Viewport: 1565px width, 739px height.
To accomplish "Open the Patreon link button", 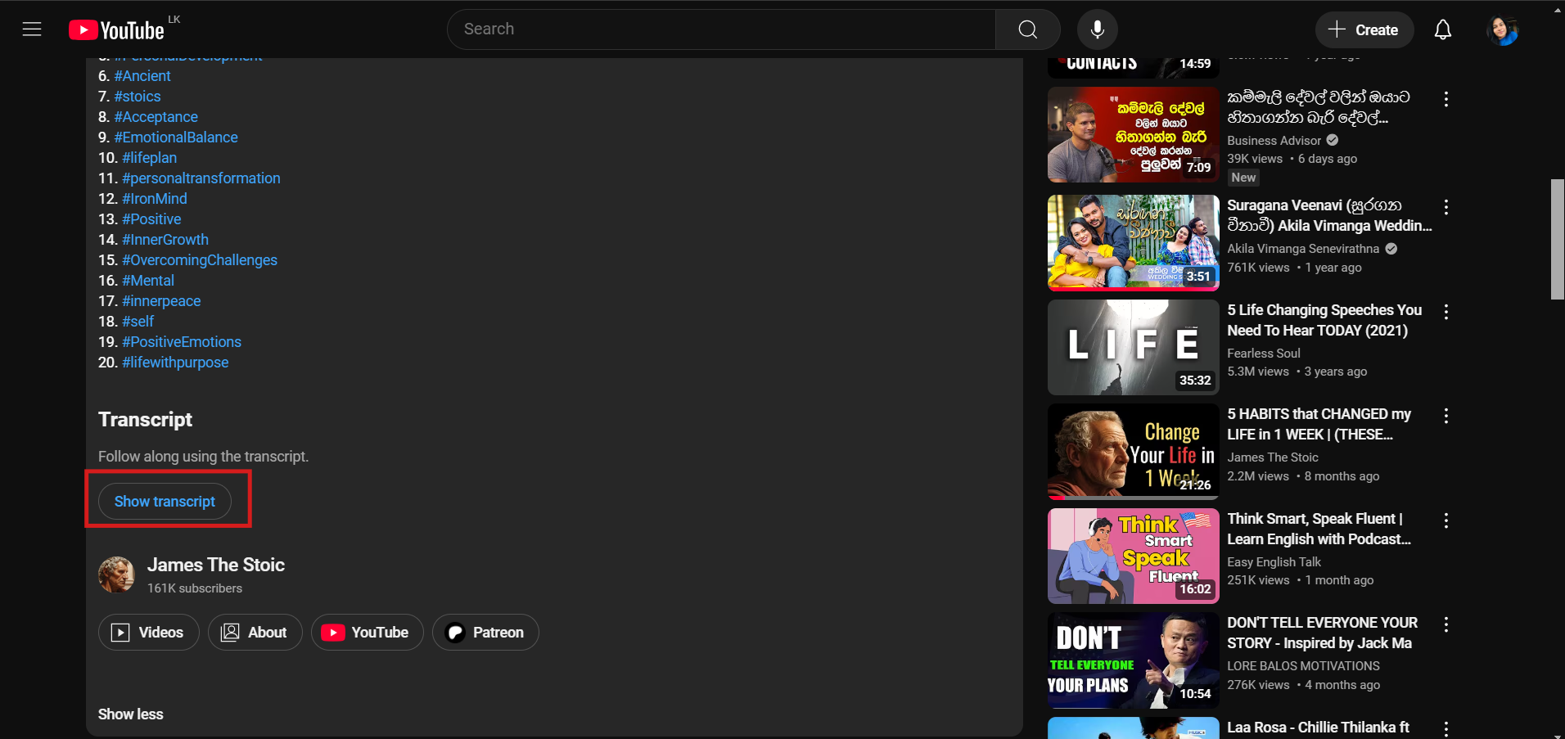I will click(485, 632).
